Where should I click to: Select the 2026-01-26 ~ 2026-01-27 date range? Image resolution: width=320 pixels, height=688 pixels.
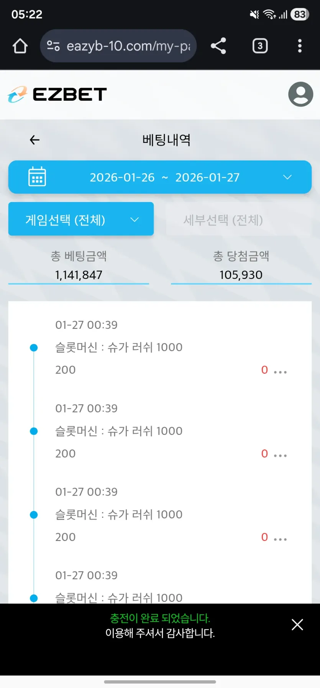[x=164, y=177]
